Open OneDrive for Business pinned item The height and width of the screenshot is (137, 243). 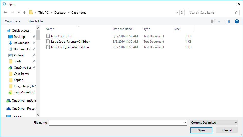point(22,68)
